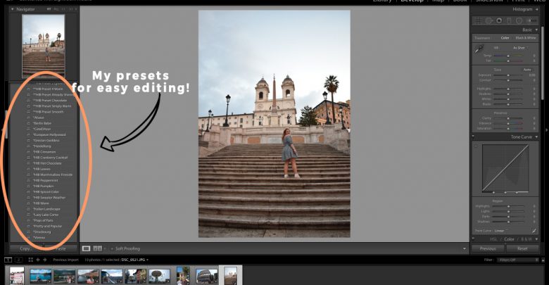Click the Reset button
The height and width of the screenshot is (285, 549).
(522, 248)
